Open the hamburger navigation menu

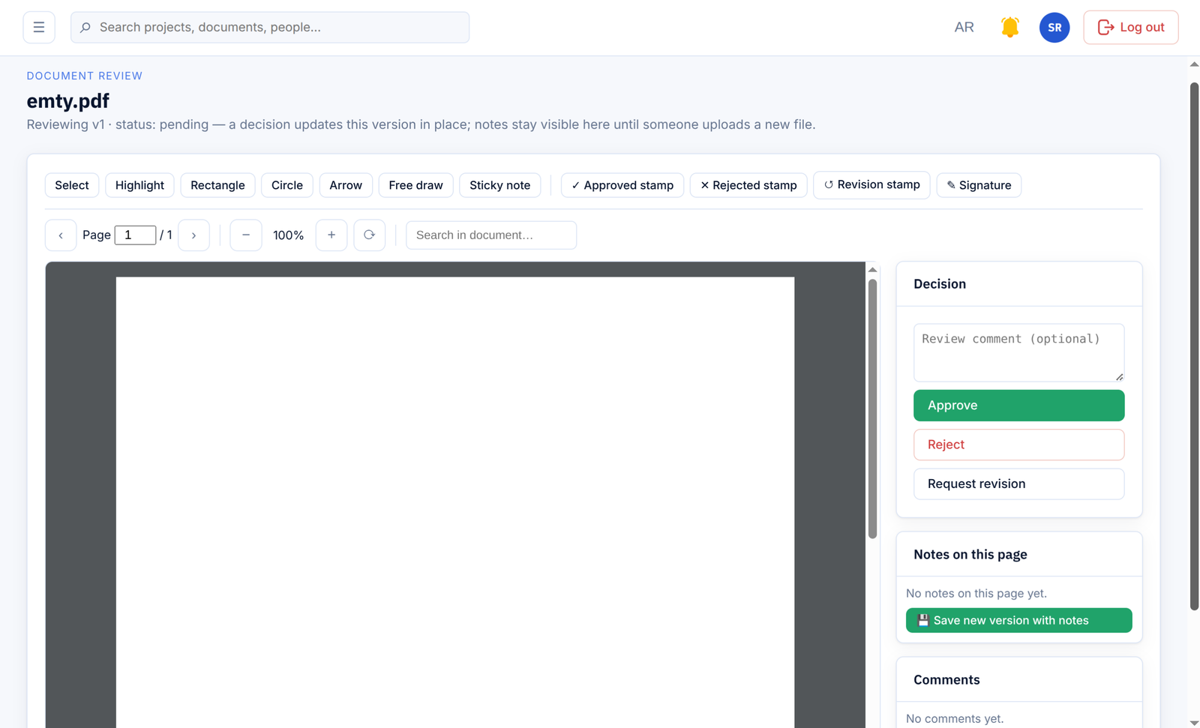(39, 28)
